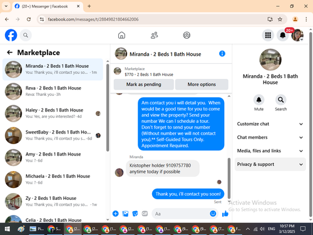Open Miranda conversation header title

pyautogui.click(x=165, y=54)
